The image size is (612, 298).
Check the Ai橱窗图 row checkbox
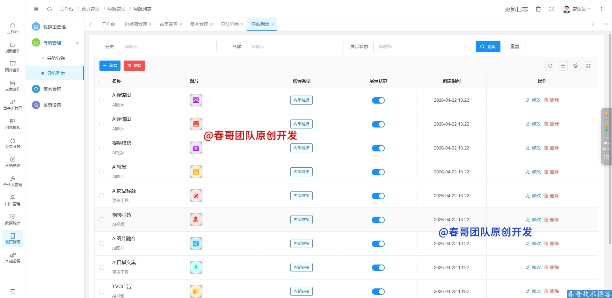102,100
